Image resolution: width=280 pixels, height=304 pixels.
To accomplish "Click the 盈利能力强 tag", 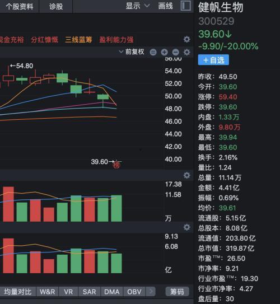I will [116, 40].
